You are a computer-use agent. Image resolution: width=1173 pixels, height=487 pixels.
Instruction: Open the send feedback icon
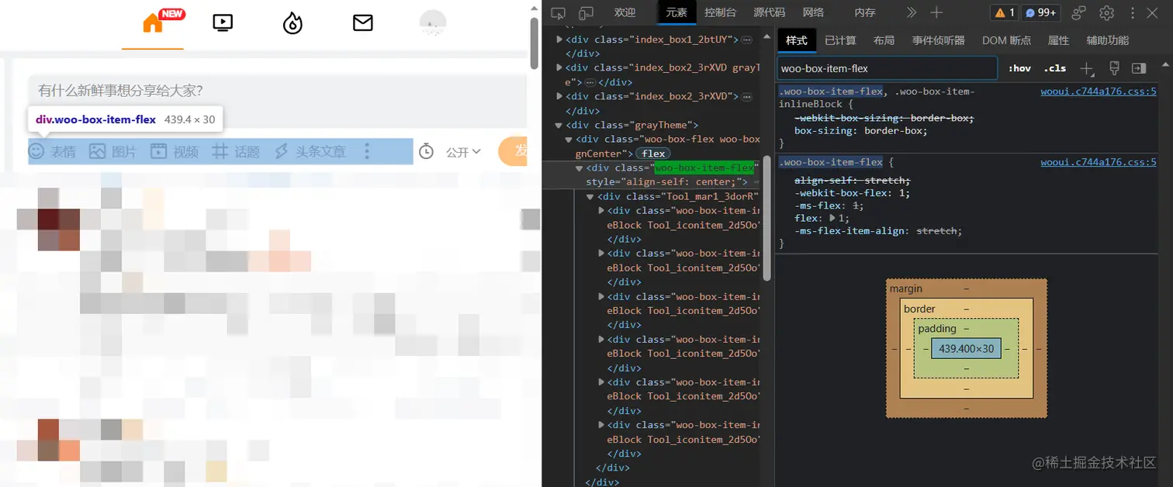click(x=1078, y=12)
